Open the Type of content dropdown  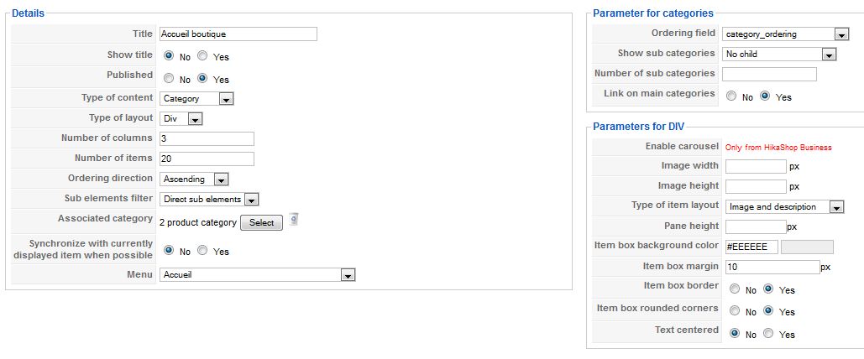point(196,99)
